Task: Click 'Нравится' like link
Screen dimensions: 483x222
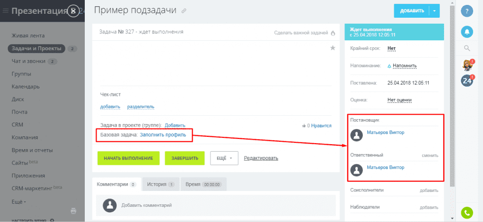Action: [321, 126]
